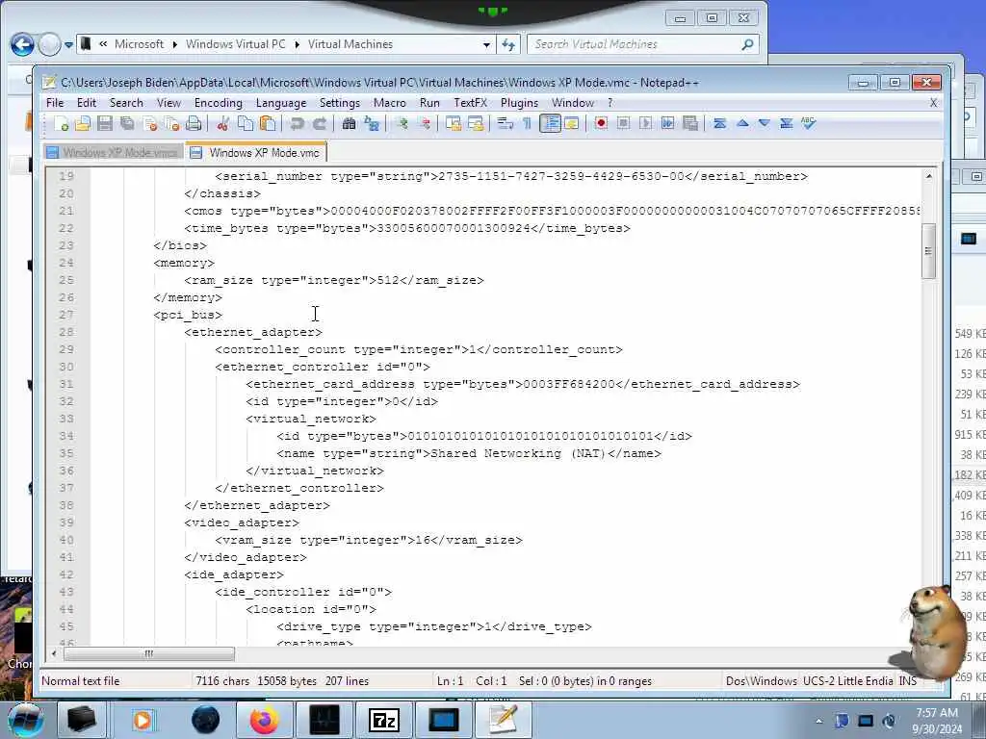
Task: Click the blue up triangle toolbar icon
Action: pos(742,124)
